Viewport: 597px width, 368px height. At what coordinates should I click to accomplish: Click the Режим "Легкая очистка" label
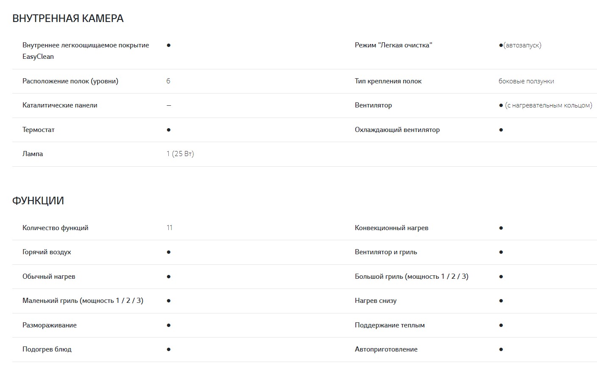click(x=393, y=45)
